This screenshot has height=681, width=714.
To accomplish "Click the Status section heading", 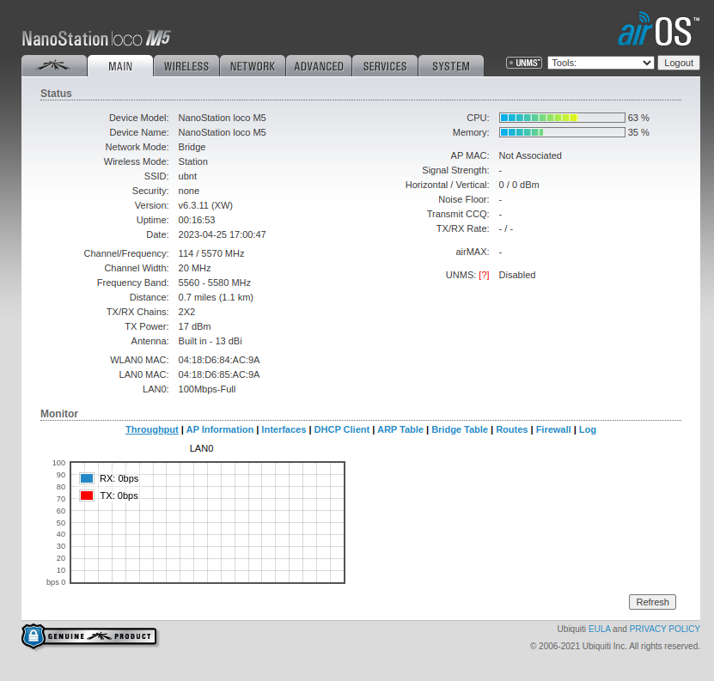I will pyautogui.click(x=56, y=94).
